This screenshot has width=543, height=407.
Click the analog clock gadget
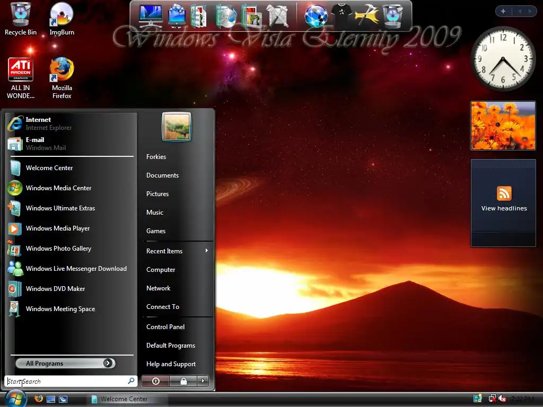pos(503,59)
